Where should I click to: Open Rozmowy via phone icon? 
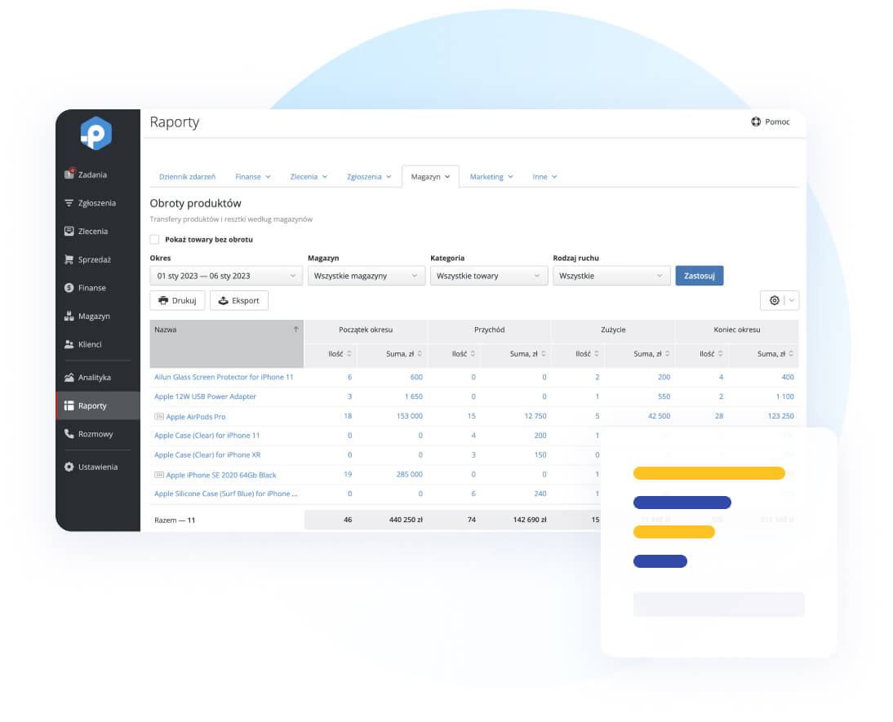pyautogui.click(x=69, y=434)
